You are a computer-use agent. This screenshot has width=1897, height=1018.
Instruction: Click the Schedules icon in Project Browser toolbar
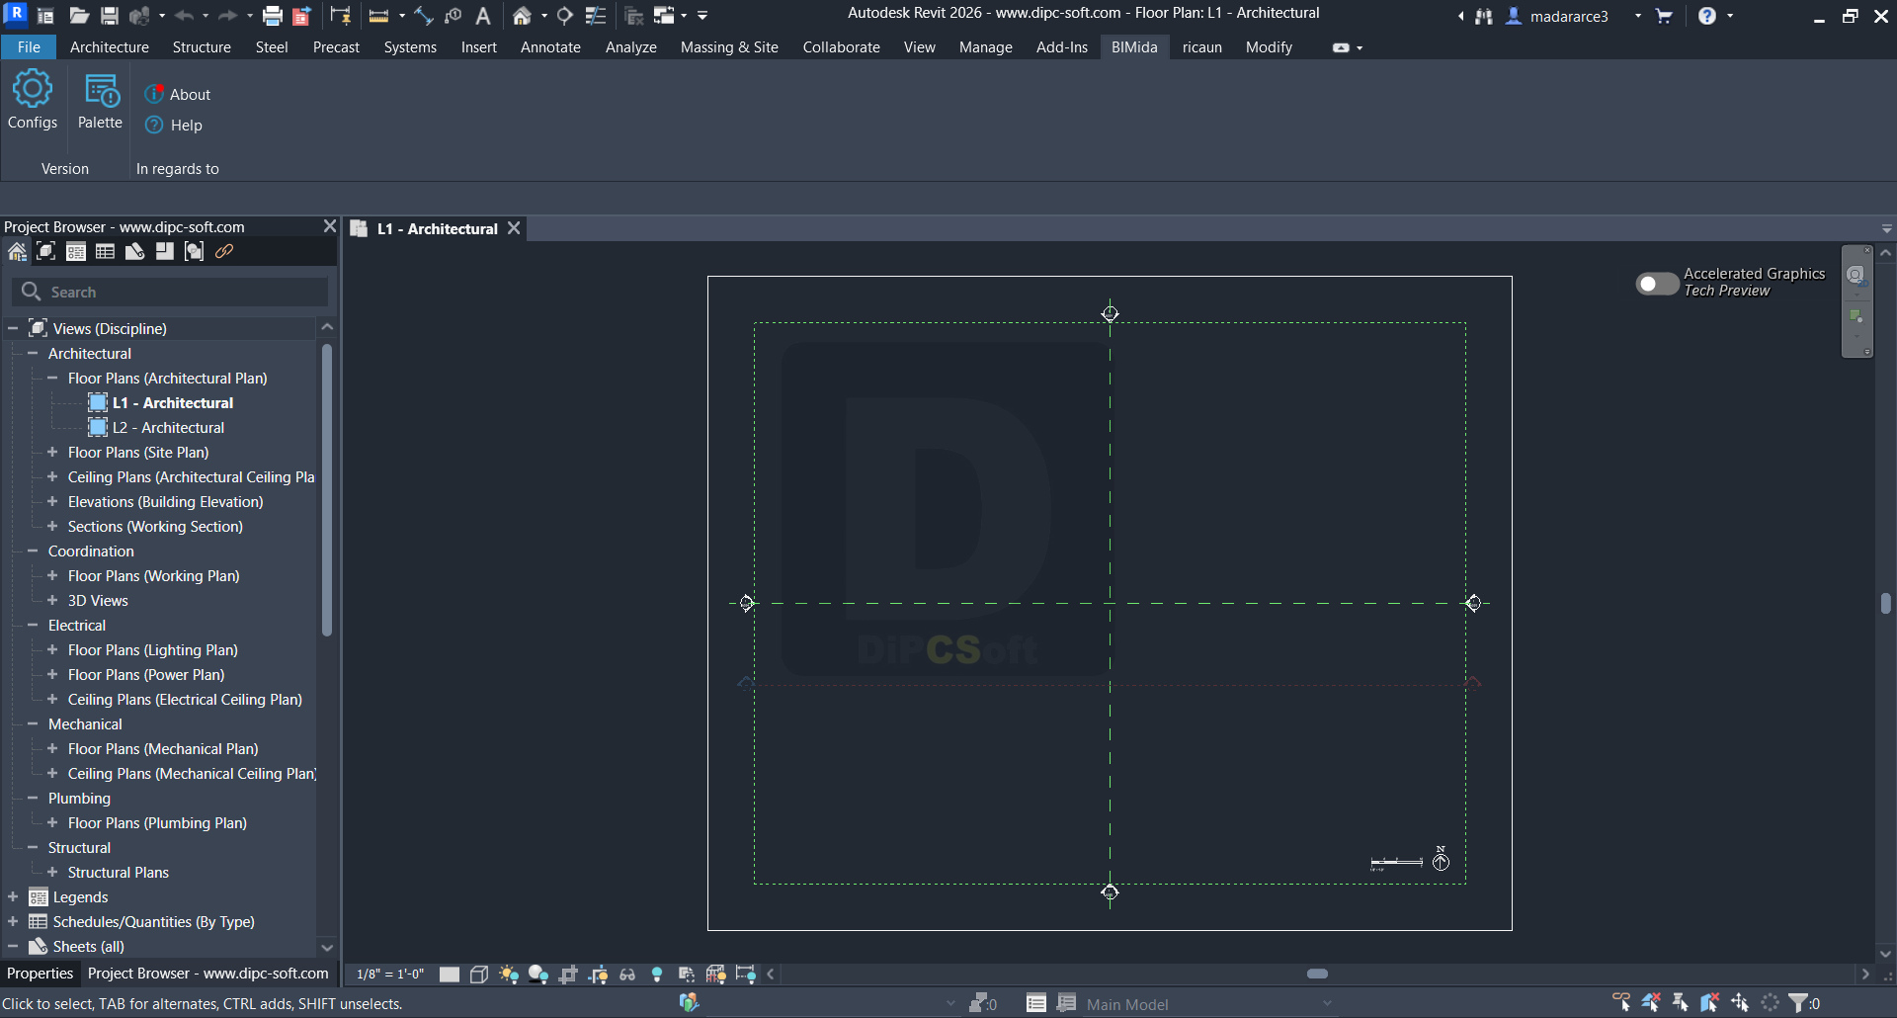105,252
